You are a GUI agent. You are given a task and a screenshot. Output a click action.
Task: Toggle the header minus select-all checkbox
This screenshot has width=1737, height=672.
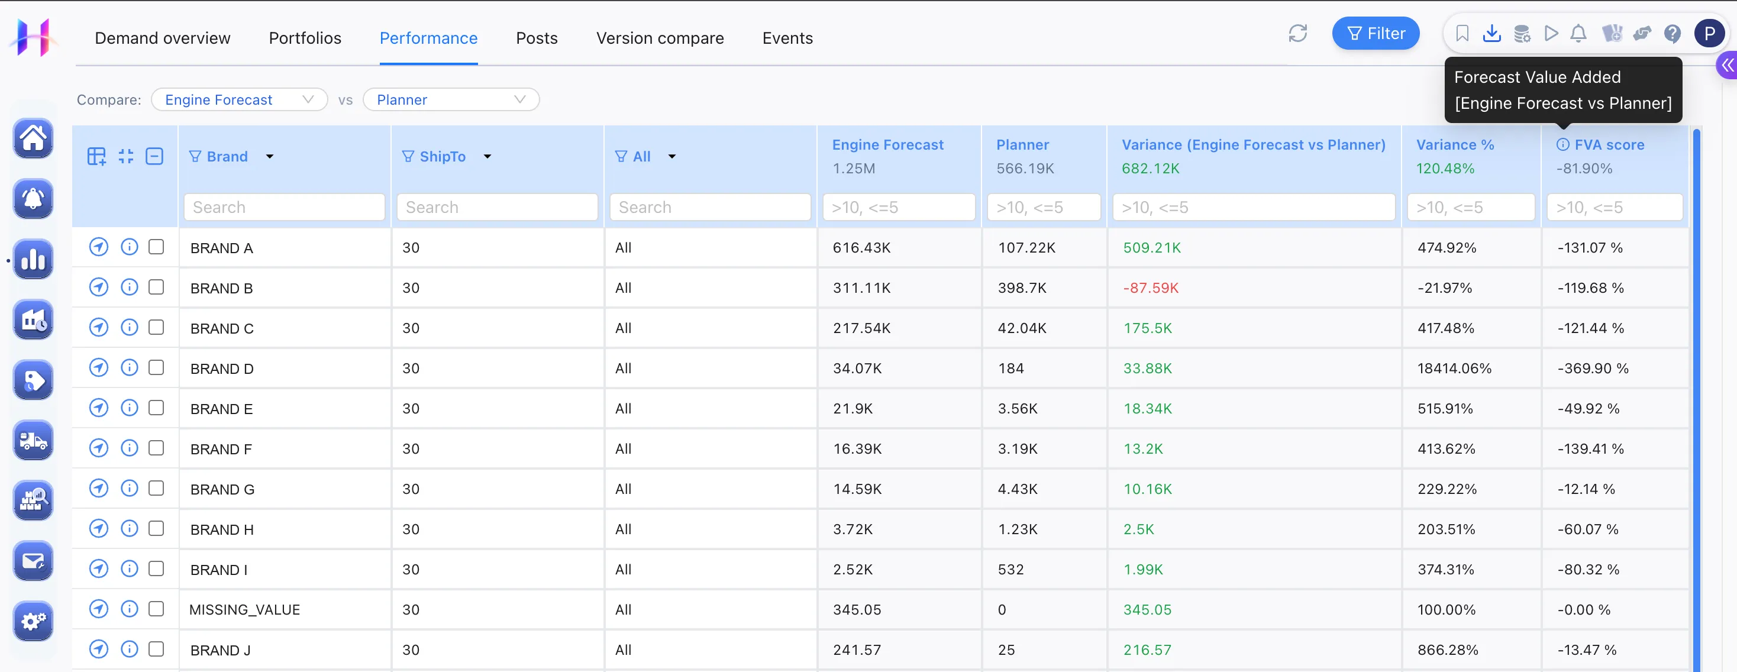(x=154, y=156)
